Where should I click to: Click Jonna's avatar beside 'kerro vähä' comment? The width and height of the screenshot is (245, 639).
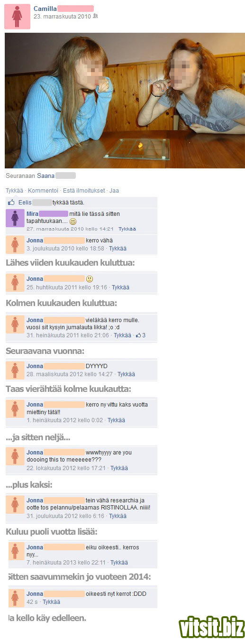[x=15, y=245]
